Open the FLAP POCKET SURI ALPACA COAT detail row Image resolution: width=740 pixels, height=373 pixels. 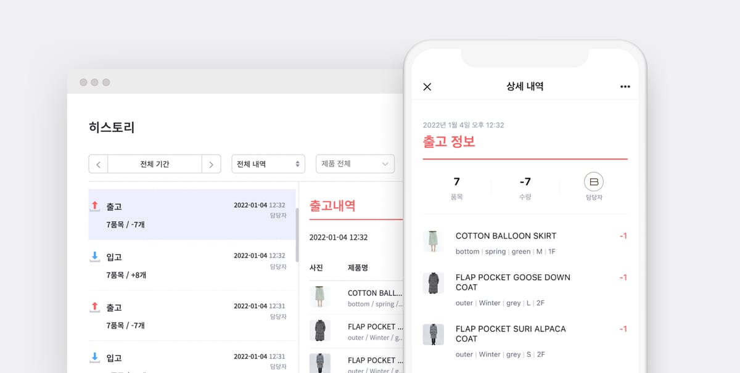tap(511, 335)
